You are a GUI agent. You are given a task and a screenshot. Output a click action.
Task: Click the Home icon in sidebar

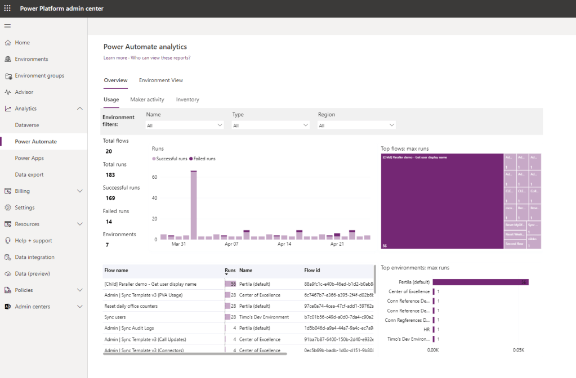click(8, 43)
